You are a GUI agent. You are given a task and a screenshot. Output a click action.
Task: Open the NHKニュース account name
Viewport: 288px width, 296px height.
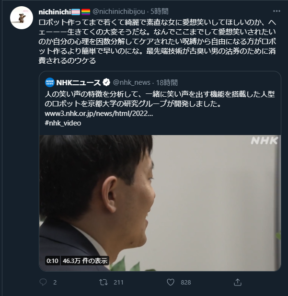click(x=79, y=83)
